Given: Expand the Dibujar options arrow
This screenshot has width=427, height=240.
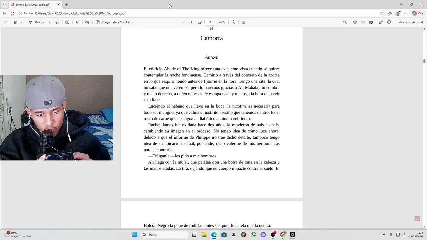Looking at the screenshot, I should coord(49,22).
